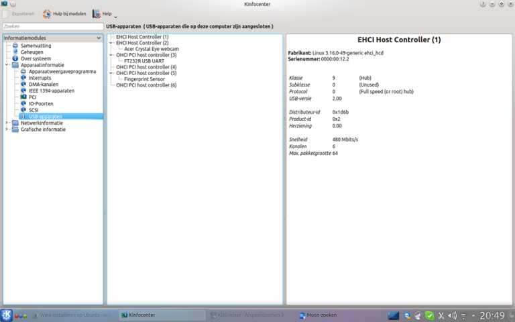Viewport: 515px width, 322px height.
Task: Switch to Muon-zoeken taskbar window
Action: point(317,315)
